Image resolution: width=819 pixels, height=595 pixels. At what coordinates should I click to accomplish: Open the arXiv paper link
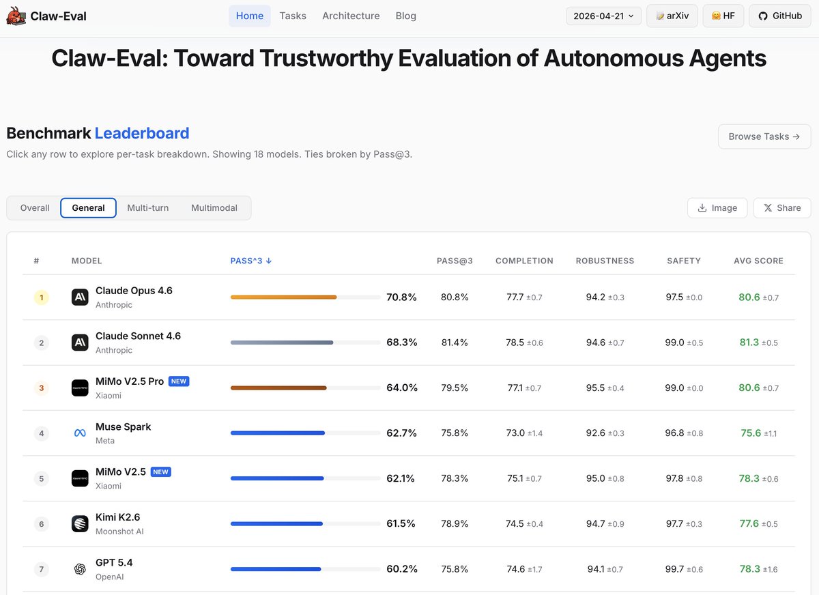[x=672, y=16]
